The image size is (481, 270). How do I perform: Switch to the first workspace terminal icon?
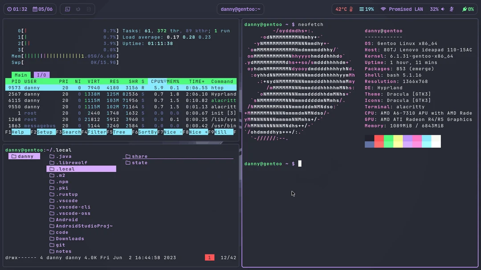pos(67,9)
